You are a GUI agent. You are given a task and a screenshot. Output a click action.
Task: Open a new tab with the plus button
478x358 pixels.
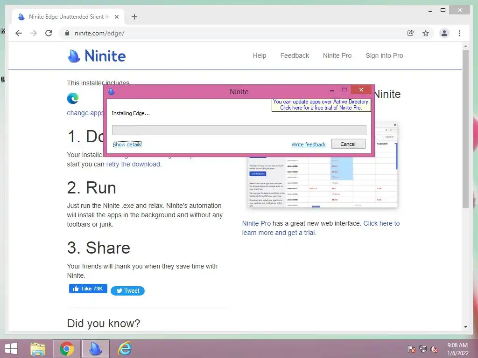pyautogui.click(x=134, y=17)
